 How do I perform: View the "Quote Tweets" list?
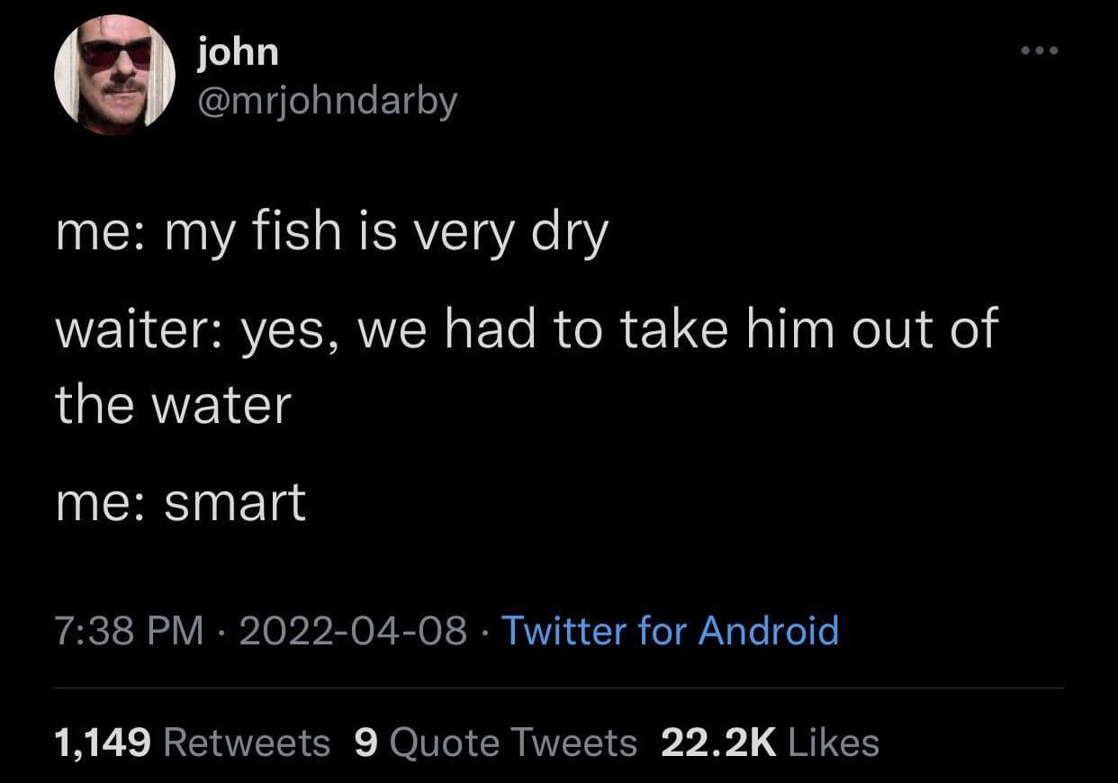514,742
